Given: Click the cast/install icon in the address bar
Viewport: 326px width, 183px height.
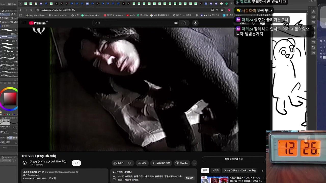Looking at the screenshot, I should [x=212, y=10].
